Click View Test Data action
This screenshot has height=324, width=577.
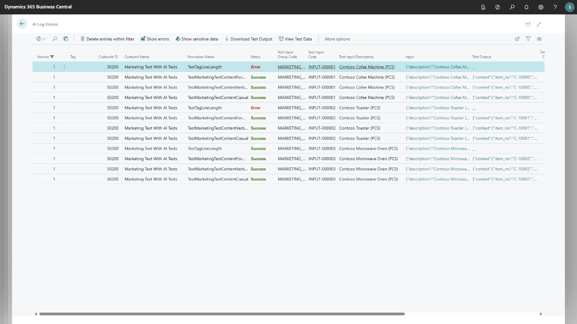point(295,39)
